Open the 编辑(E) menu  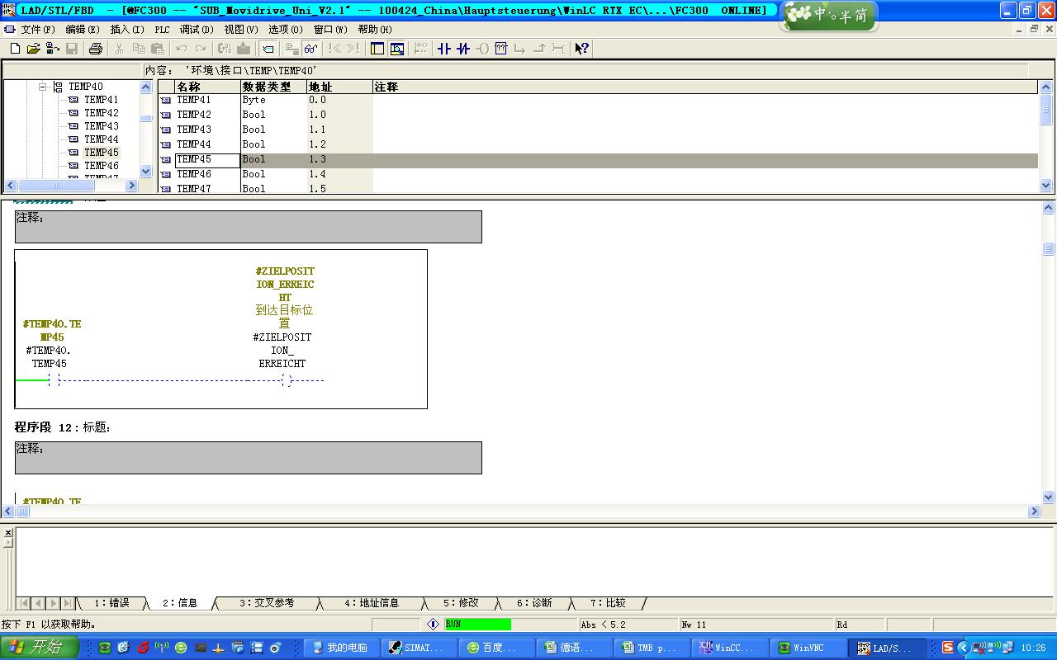click(x=83, y=29)
